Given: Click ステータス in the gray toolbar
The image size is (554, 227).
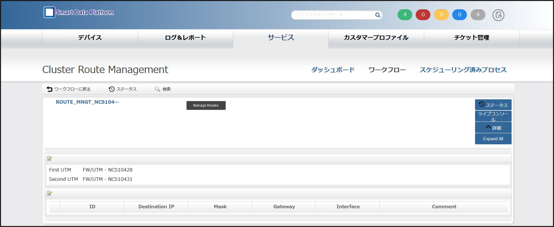Looking at the screenshot, I should click(x=123, y=89).
